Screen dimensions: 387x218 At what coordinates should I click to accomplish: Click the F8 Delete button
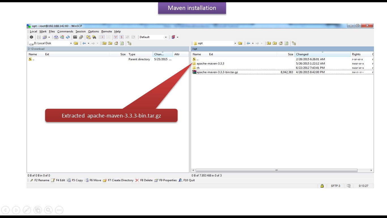pos(144,180)
